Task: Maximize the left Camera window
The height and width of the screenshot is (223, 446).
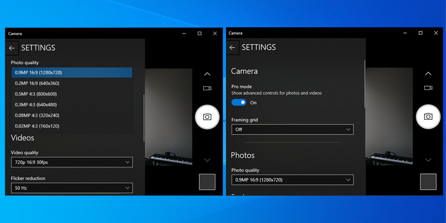Action: [199, 33]
